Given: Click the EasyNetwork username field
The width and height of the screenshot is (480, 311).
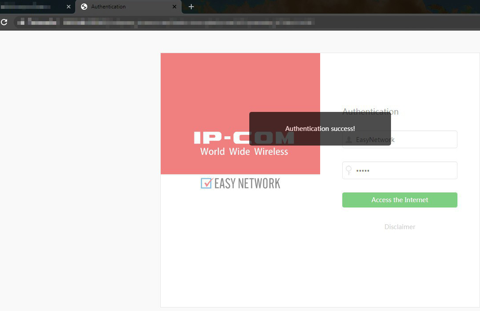Looking at the screenshot, I should pos(399,139).
